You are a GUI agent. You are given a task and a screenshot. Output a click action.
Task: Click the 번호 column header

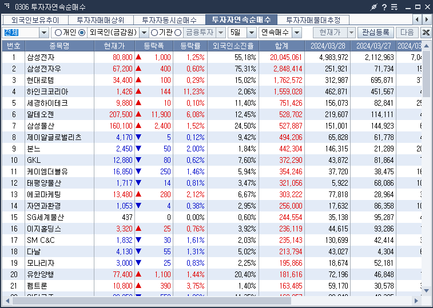[14, 46]
